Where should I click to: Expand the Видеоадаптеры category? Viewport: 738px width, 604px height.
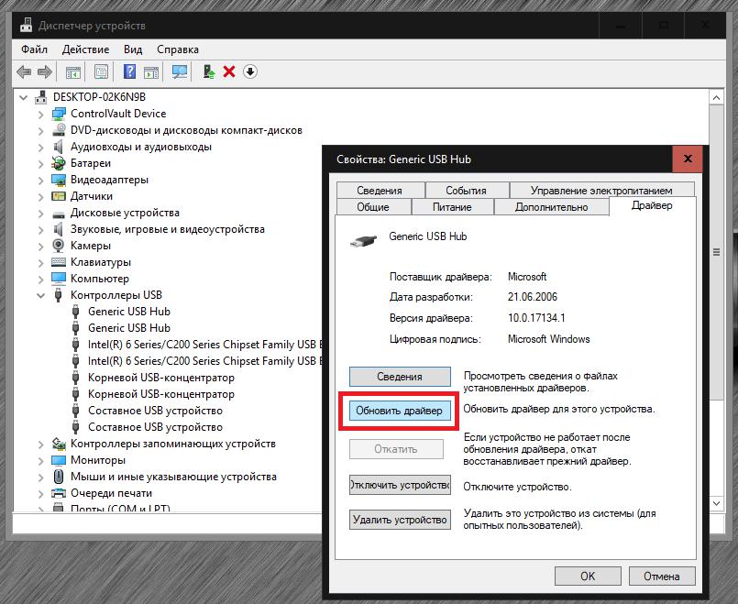[x=41, y=181]
